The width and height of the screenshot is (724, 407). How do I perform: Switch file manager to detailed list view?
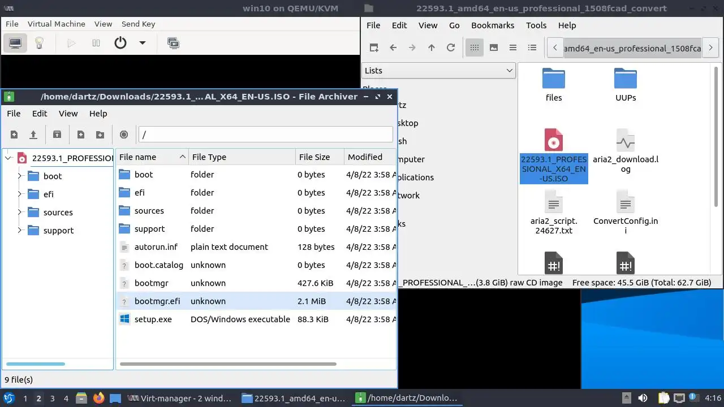point(532,47)
